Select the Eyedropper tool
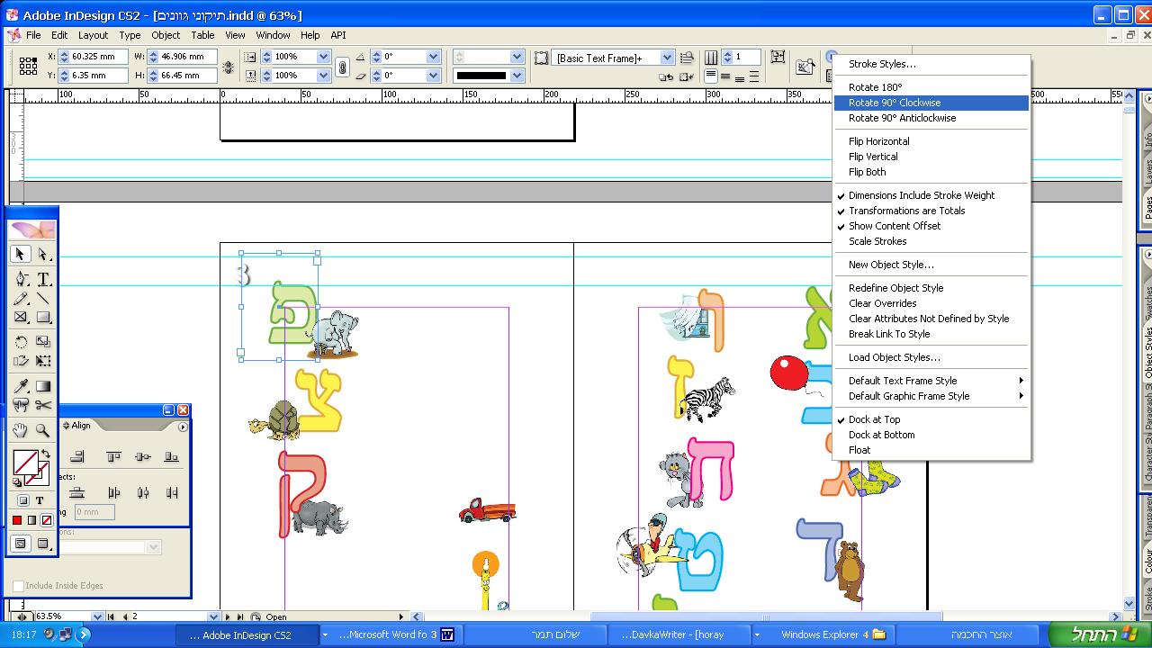Viewport: 1152px width, 648px height. click(x=21, y=387)
